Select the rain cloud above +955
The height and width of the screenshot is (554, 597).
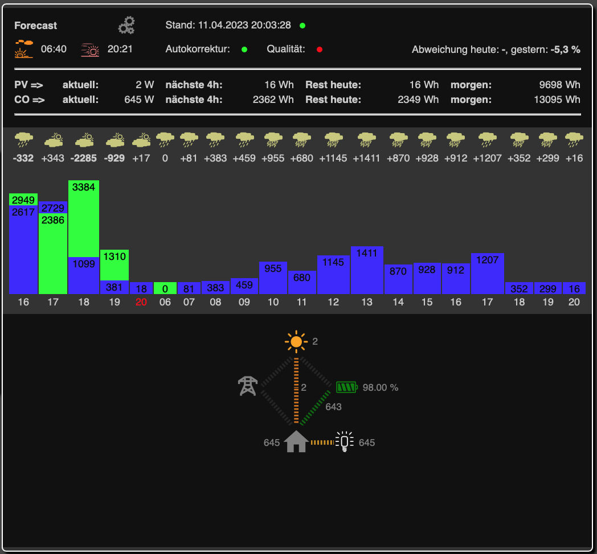click(x=273, y=140)
